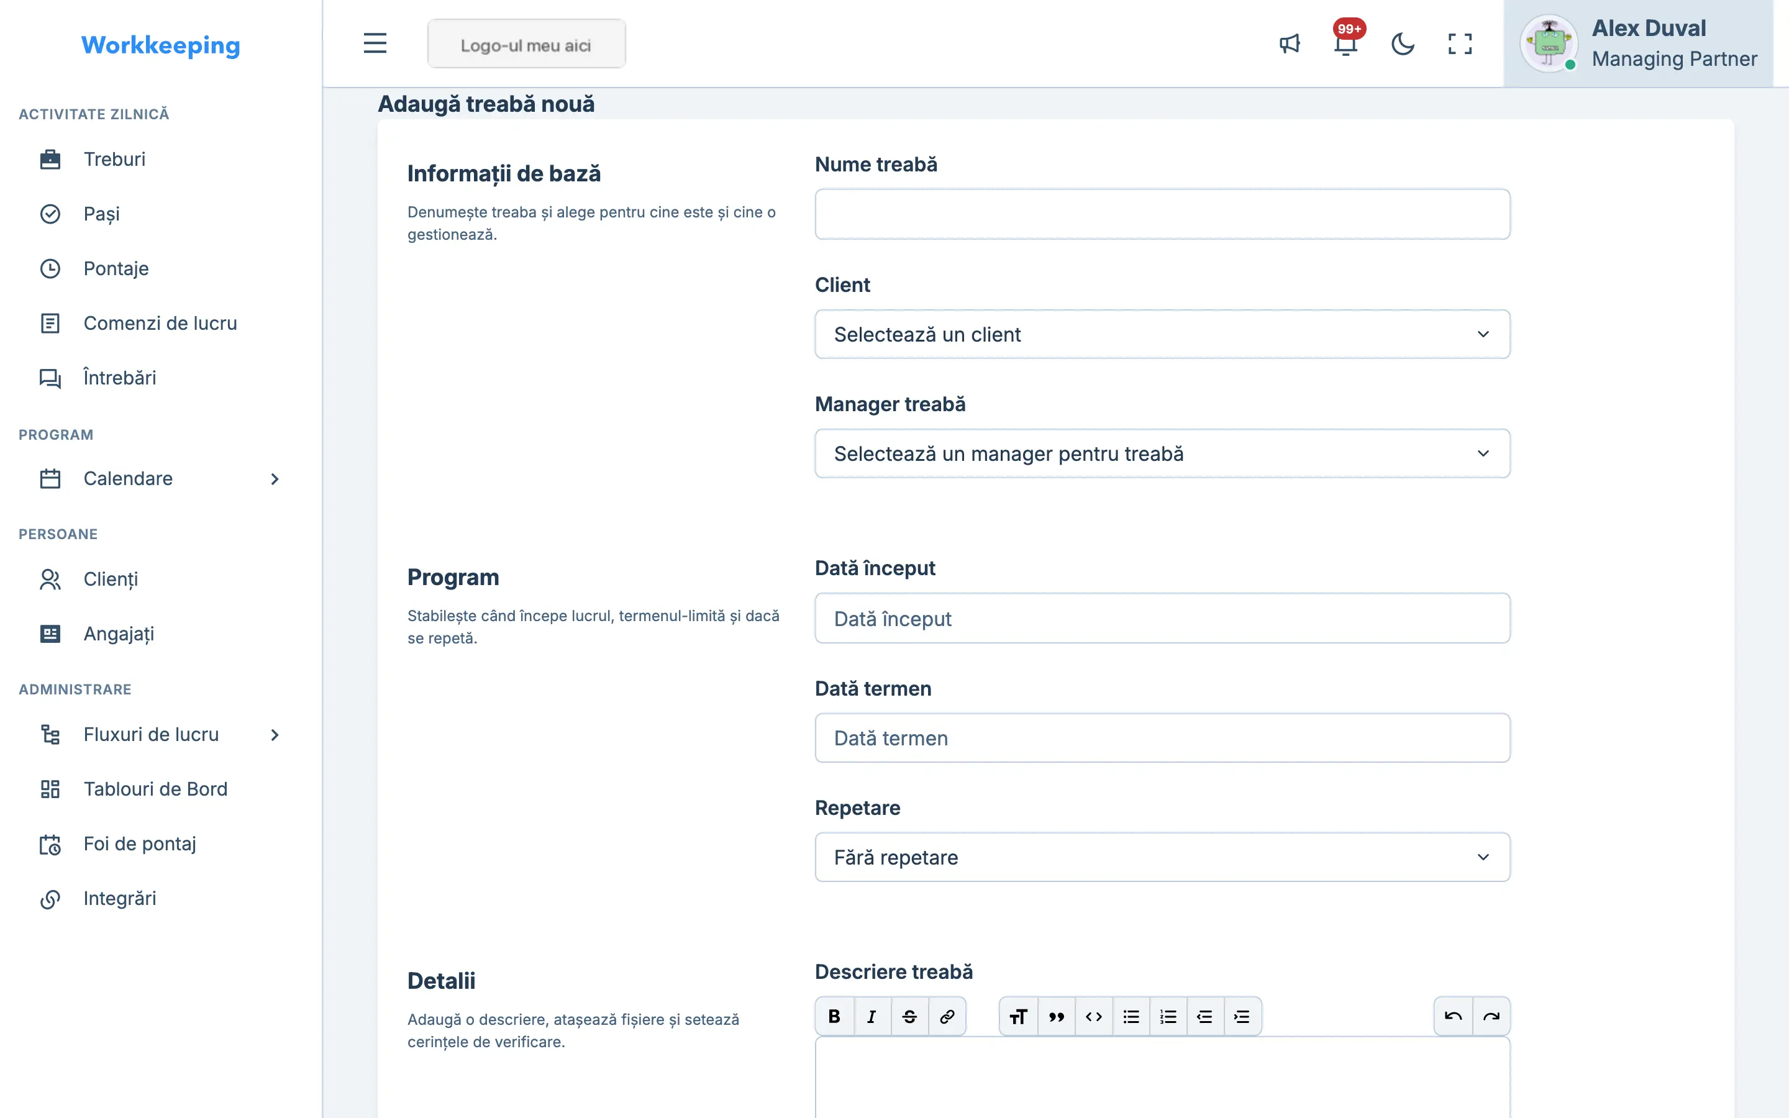The image size is (1789, 1118).
Task: Toggle dark mode with moon icon
Action: point(1403,43)
